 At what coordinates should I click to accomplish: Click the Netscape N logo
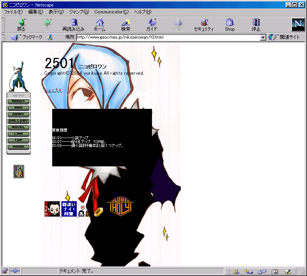298,25
